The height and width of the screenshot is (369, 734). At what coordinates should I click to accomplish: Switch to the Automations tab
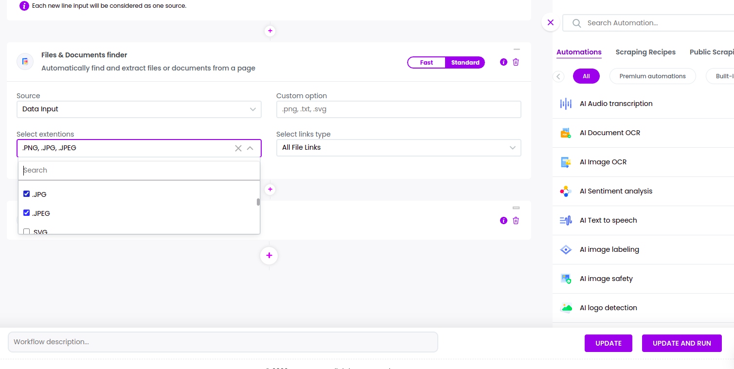pyautogui.click(x=579, y=52)
